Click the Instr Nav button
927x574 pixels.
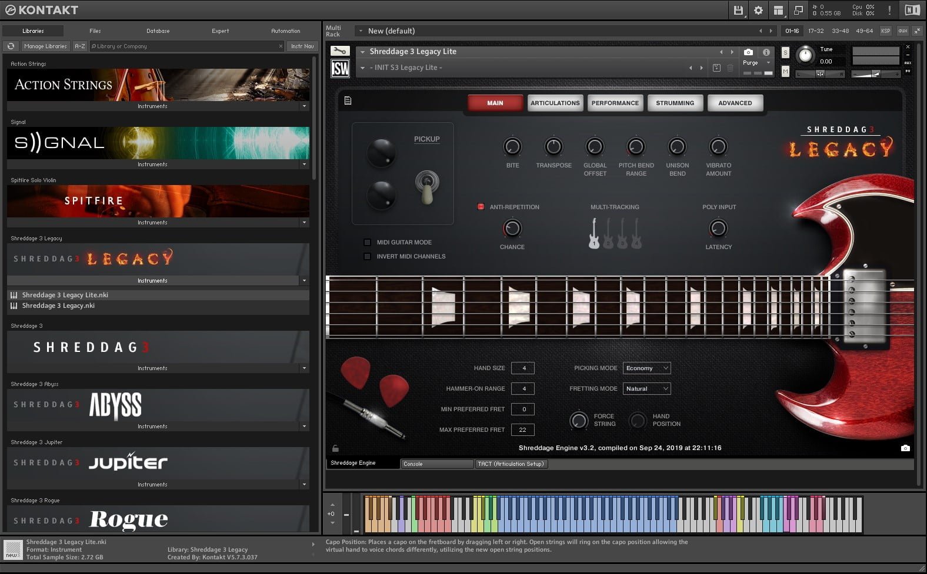[302, 46]
